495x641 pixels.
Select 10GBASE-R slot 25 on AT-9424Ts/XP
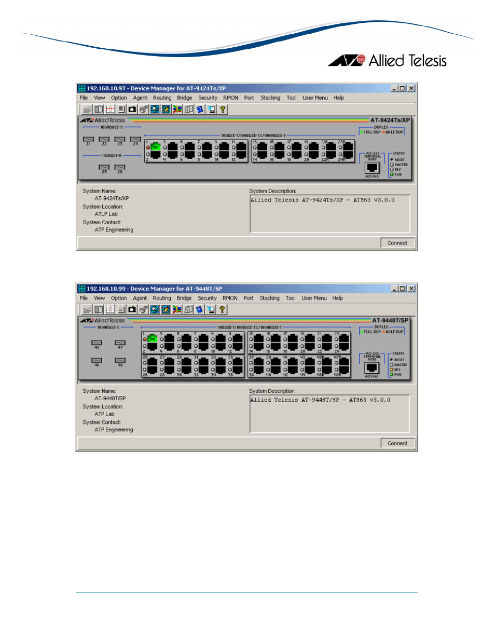click(x=104, y=167)
